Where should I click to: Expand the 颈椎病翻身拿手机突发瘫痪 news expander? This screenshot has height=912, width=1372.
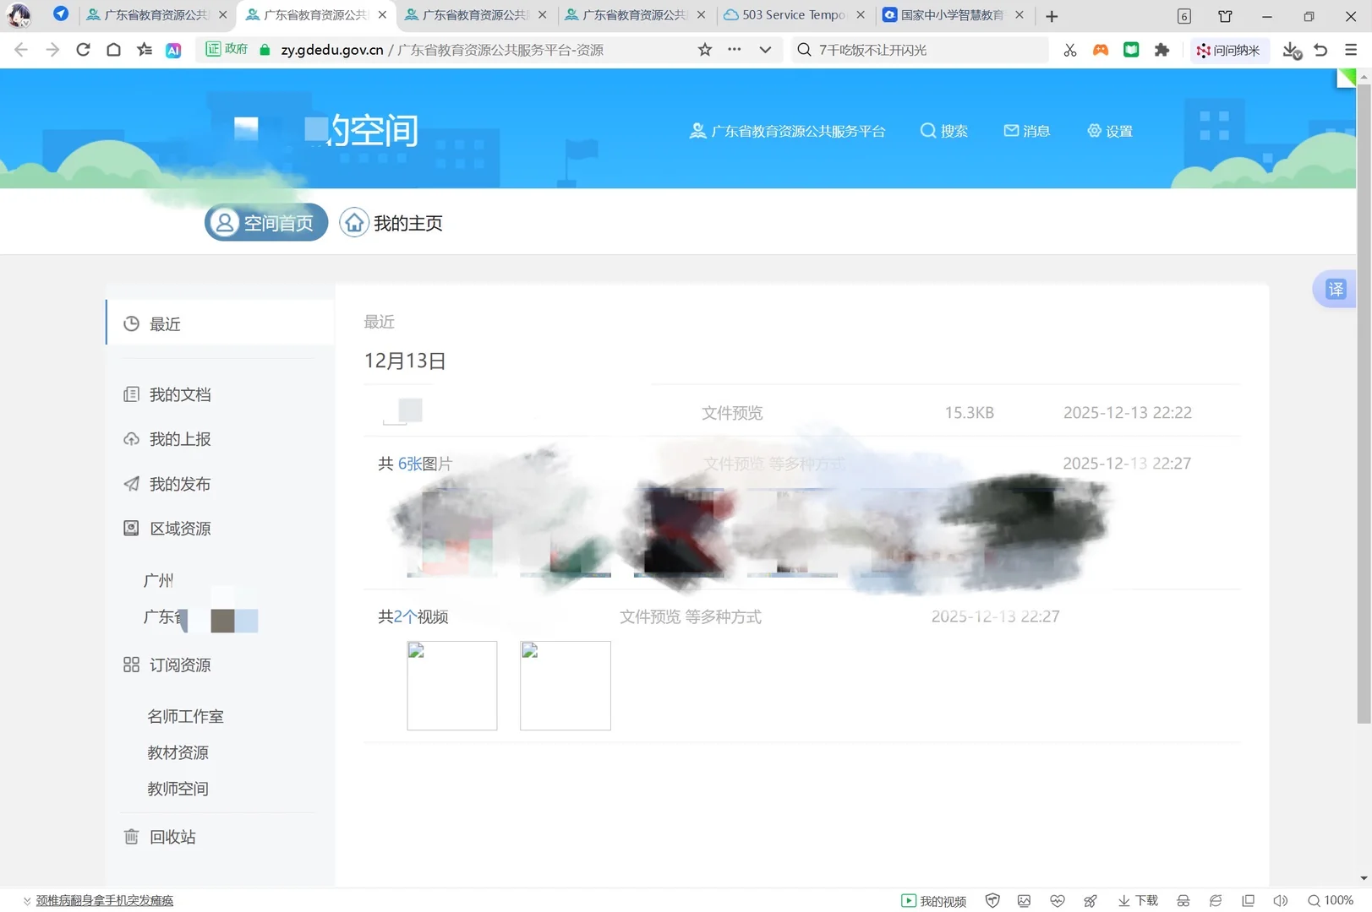(x=27, y=901)
